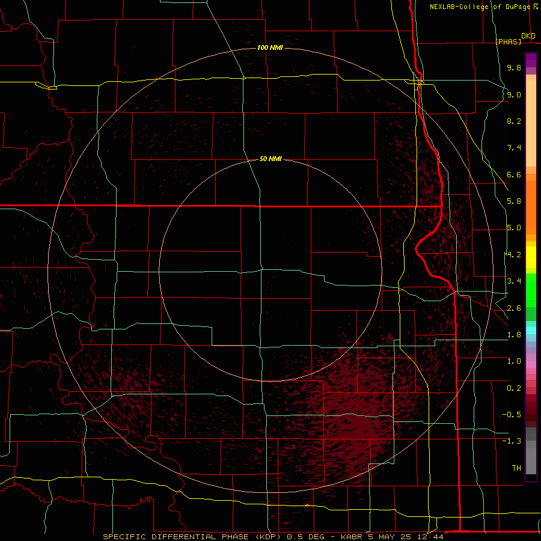Click the "NEXLAB-College of DuPage" credit text

480,7
